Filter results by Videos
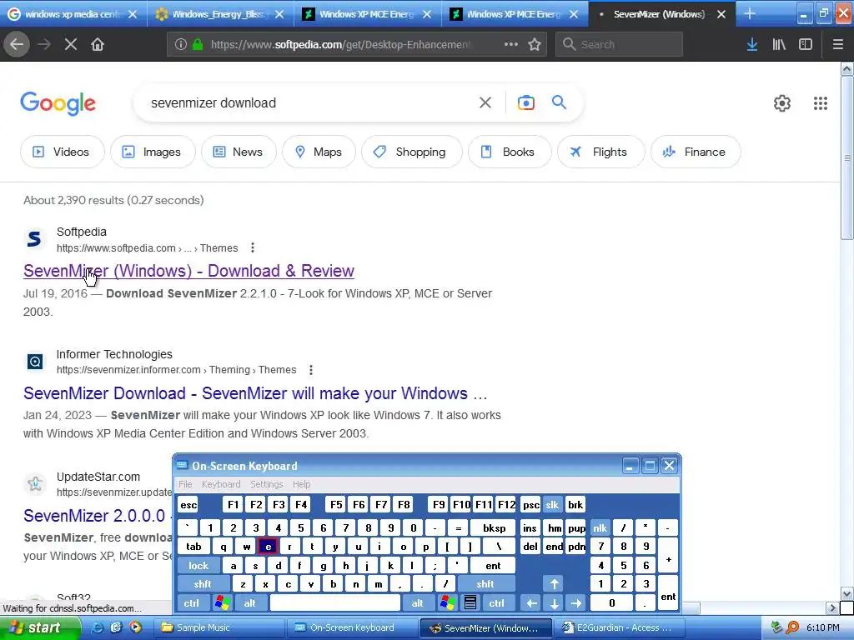The image size is (854, 640). click(62, 152)
